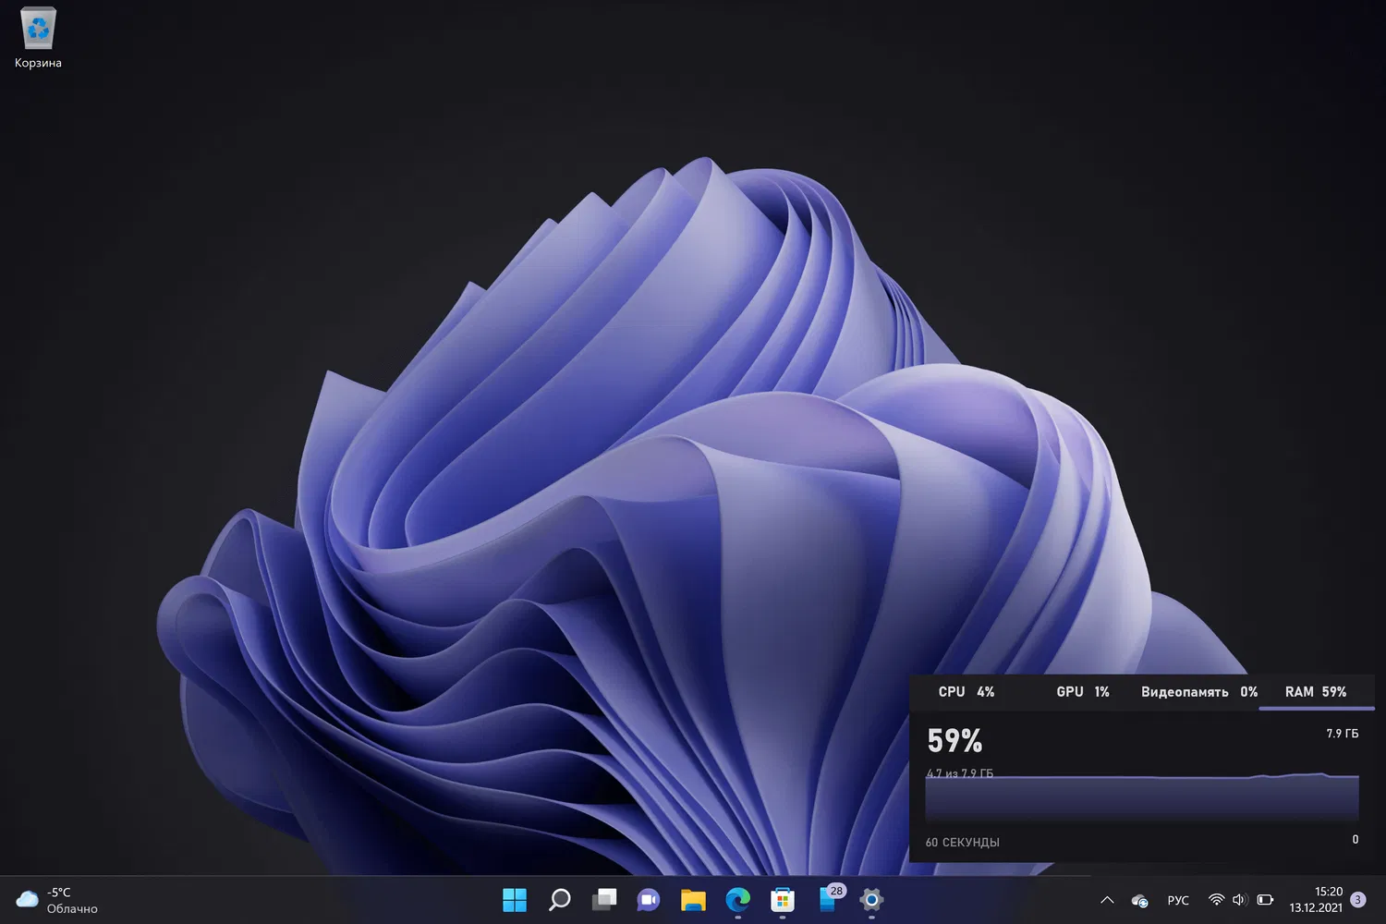Open File Explorer from the taskbar
This screenshot has width=1386, height=924.
tap(693, 899)
